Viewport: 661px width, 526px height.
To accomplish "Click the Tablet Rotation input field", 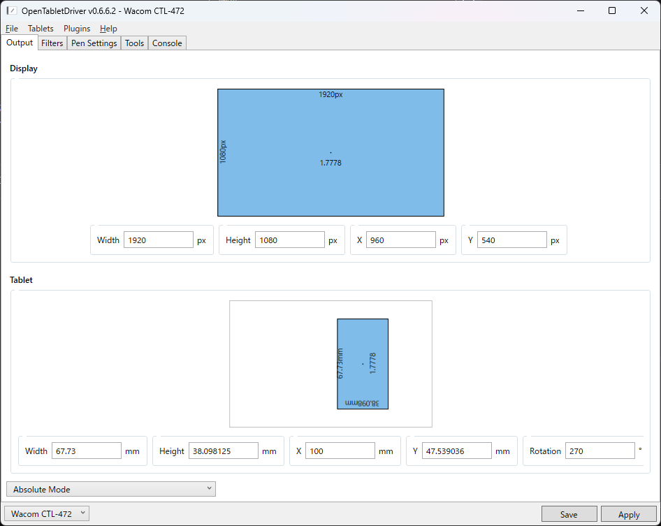I will [600, 451].
